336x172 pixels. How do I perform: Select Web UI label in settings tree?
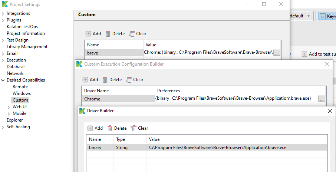(20, 107)
